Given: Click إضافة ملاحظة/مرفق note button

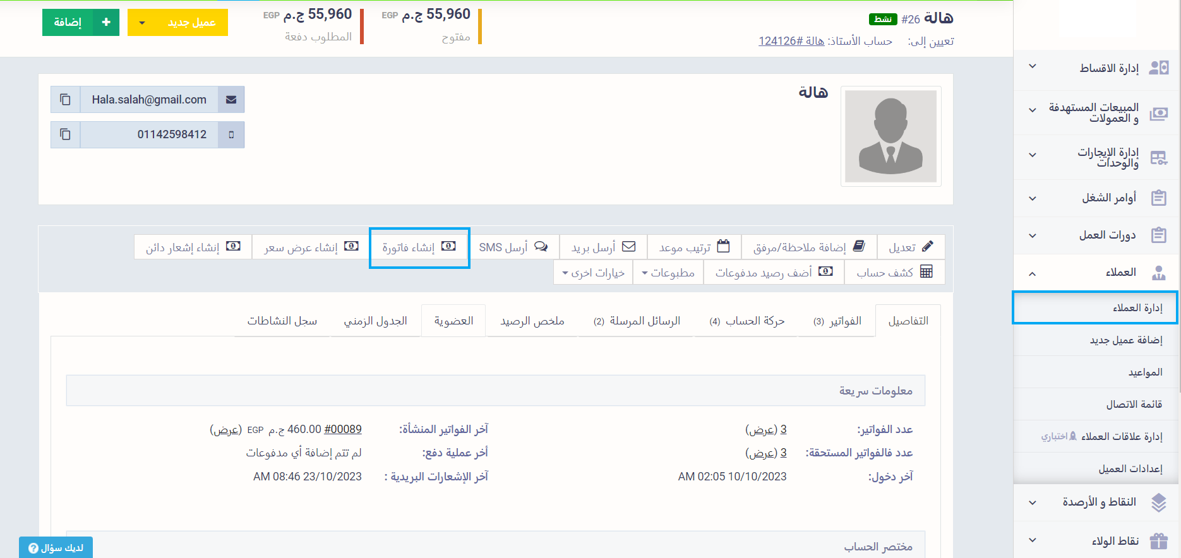Looking at the screenshot, I should (x=808, y=247).
